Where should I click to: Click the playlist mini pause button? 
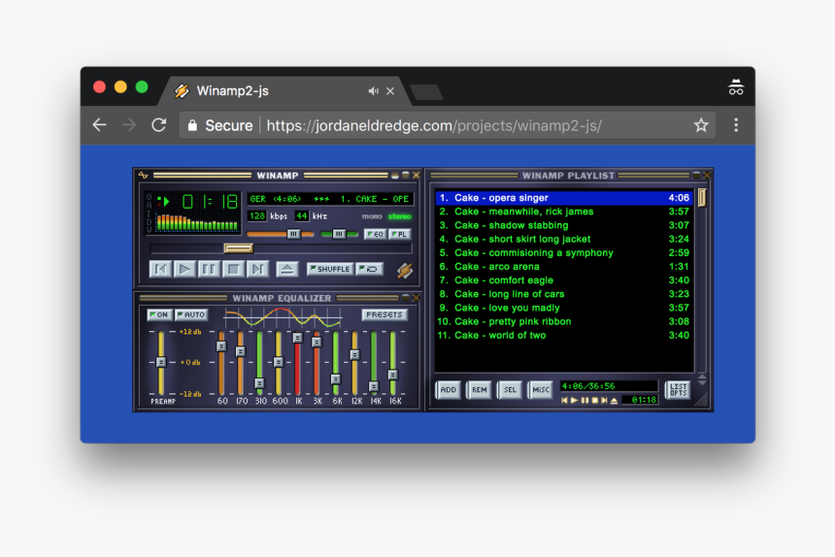pyautogui.click(x=584, y=401)
